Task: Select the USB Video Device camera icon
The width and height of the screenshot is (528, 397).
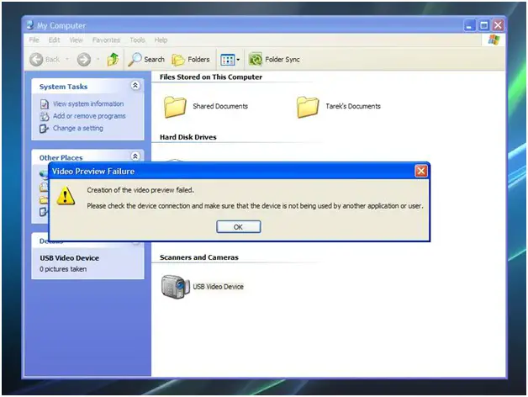Action: point(175,287)
